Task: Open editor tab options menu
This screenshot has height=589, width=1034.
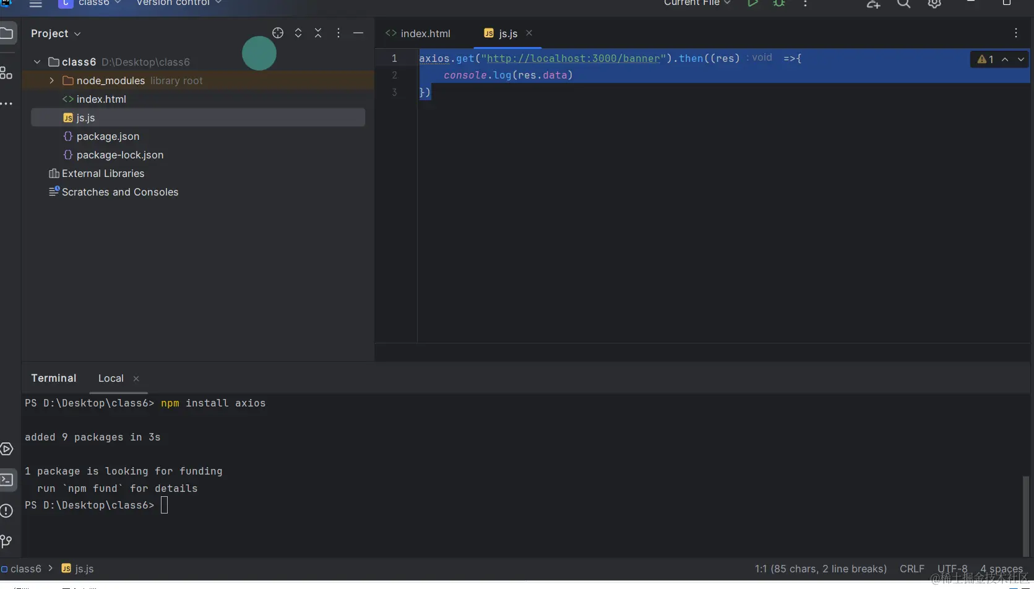Action: pyautogui.click(x=1016, y=33)
